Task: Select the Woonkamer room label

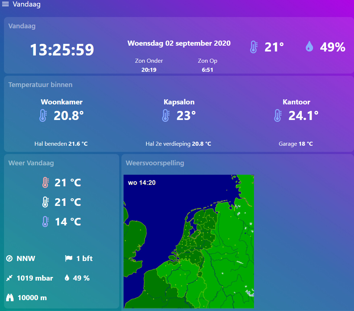Action: [x=62, y=102]
